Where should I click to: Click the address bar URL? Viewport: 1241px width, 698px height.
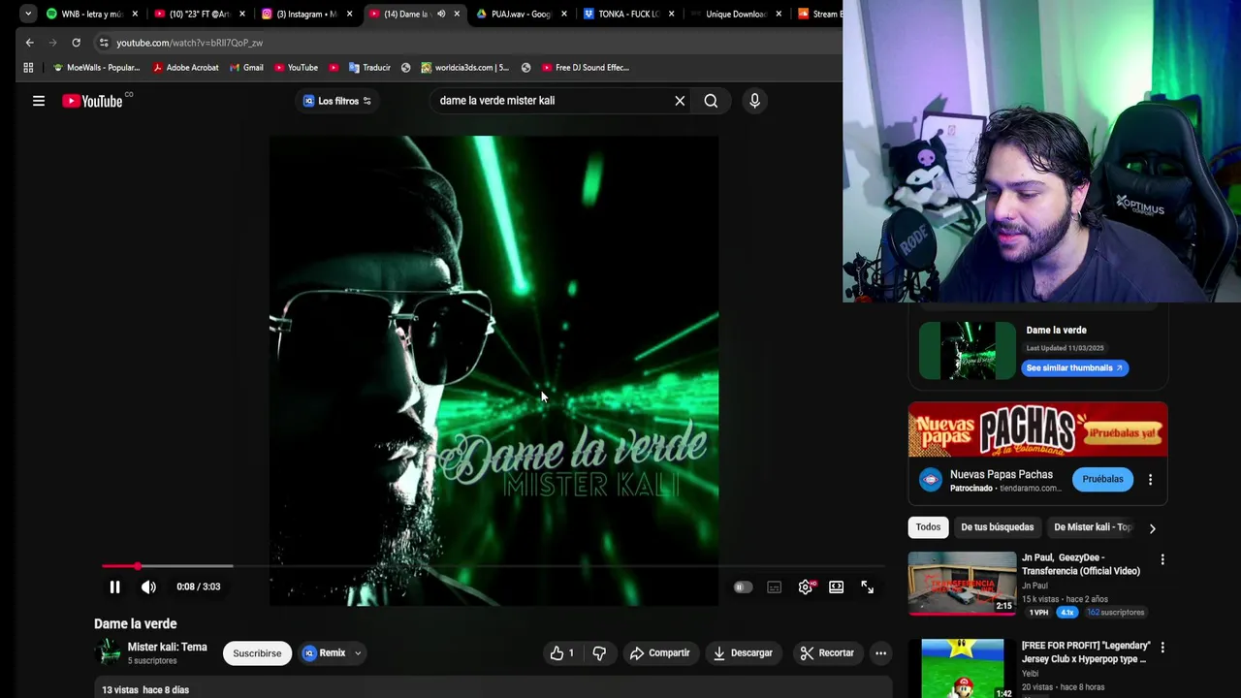click(x=190, y=43)
